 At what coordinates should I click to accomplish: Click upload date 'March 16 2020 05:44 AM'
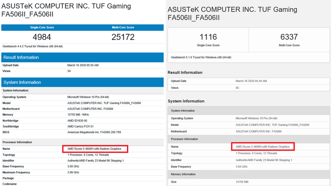[x=251, y=81]
